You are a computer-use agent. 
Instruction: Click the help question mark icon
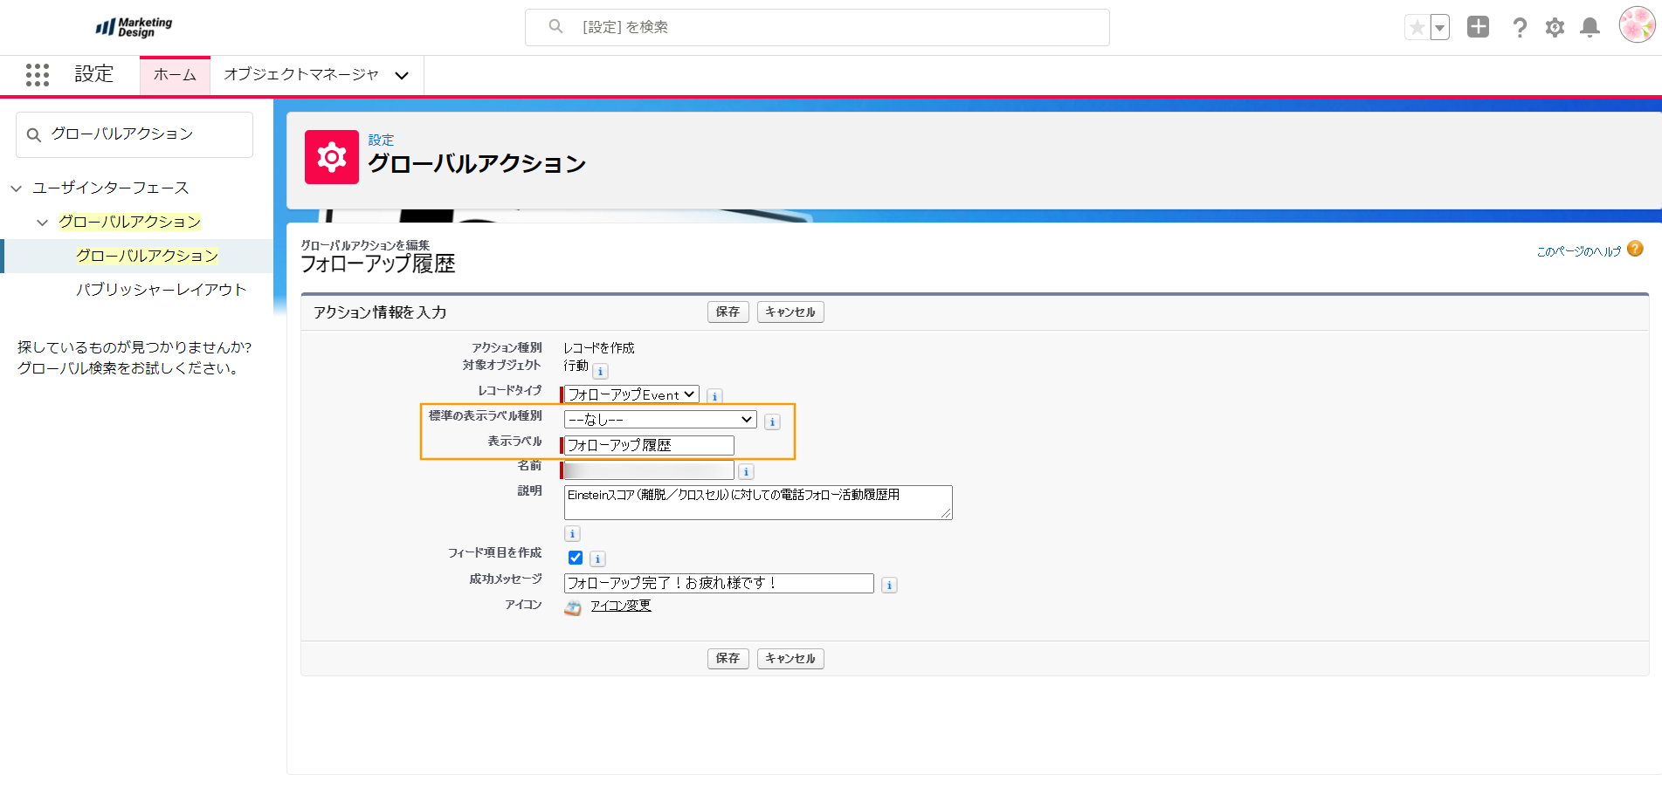pos(1520,28)
